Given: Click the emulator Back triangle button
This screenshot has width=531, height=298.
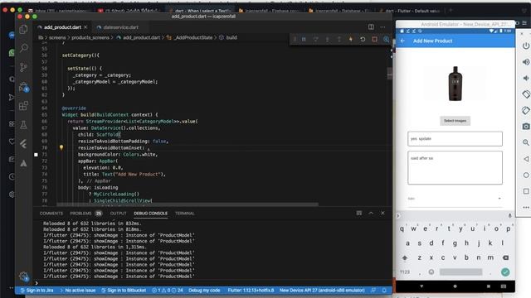Looking at the screenshot, I should (525, 159).
